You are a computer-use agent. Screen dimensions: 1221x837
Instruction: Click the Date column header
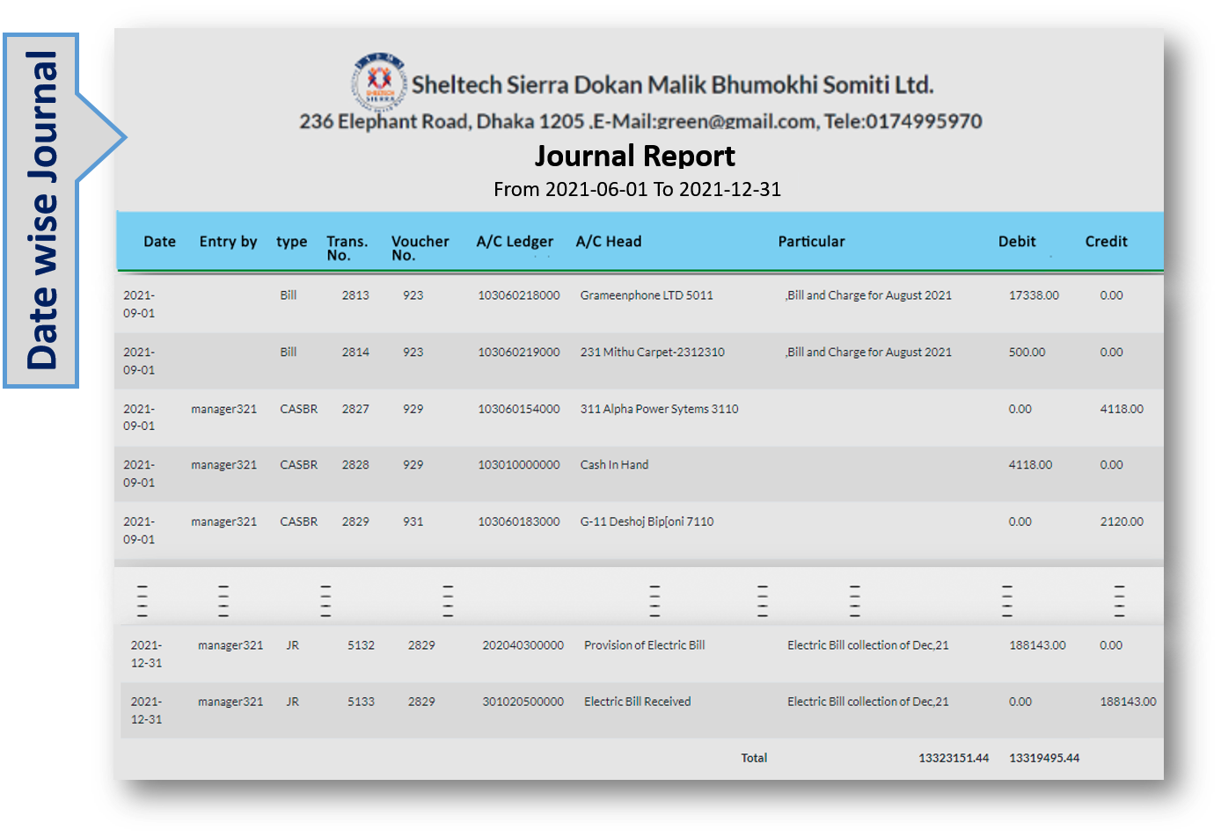coord(159,242)
